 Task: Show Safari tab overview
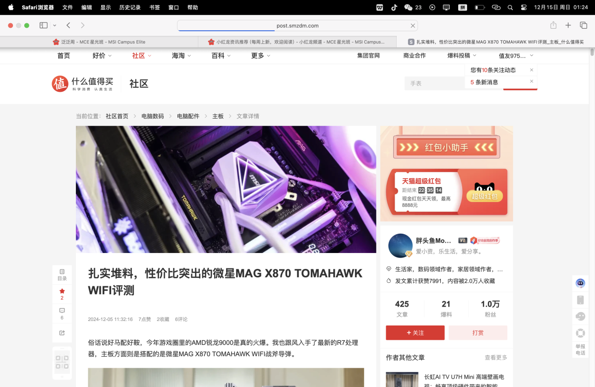584,25
